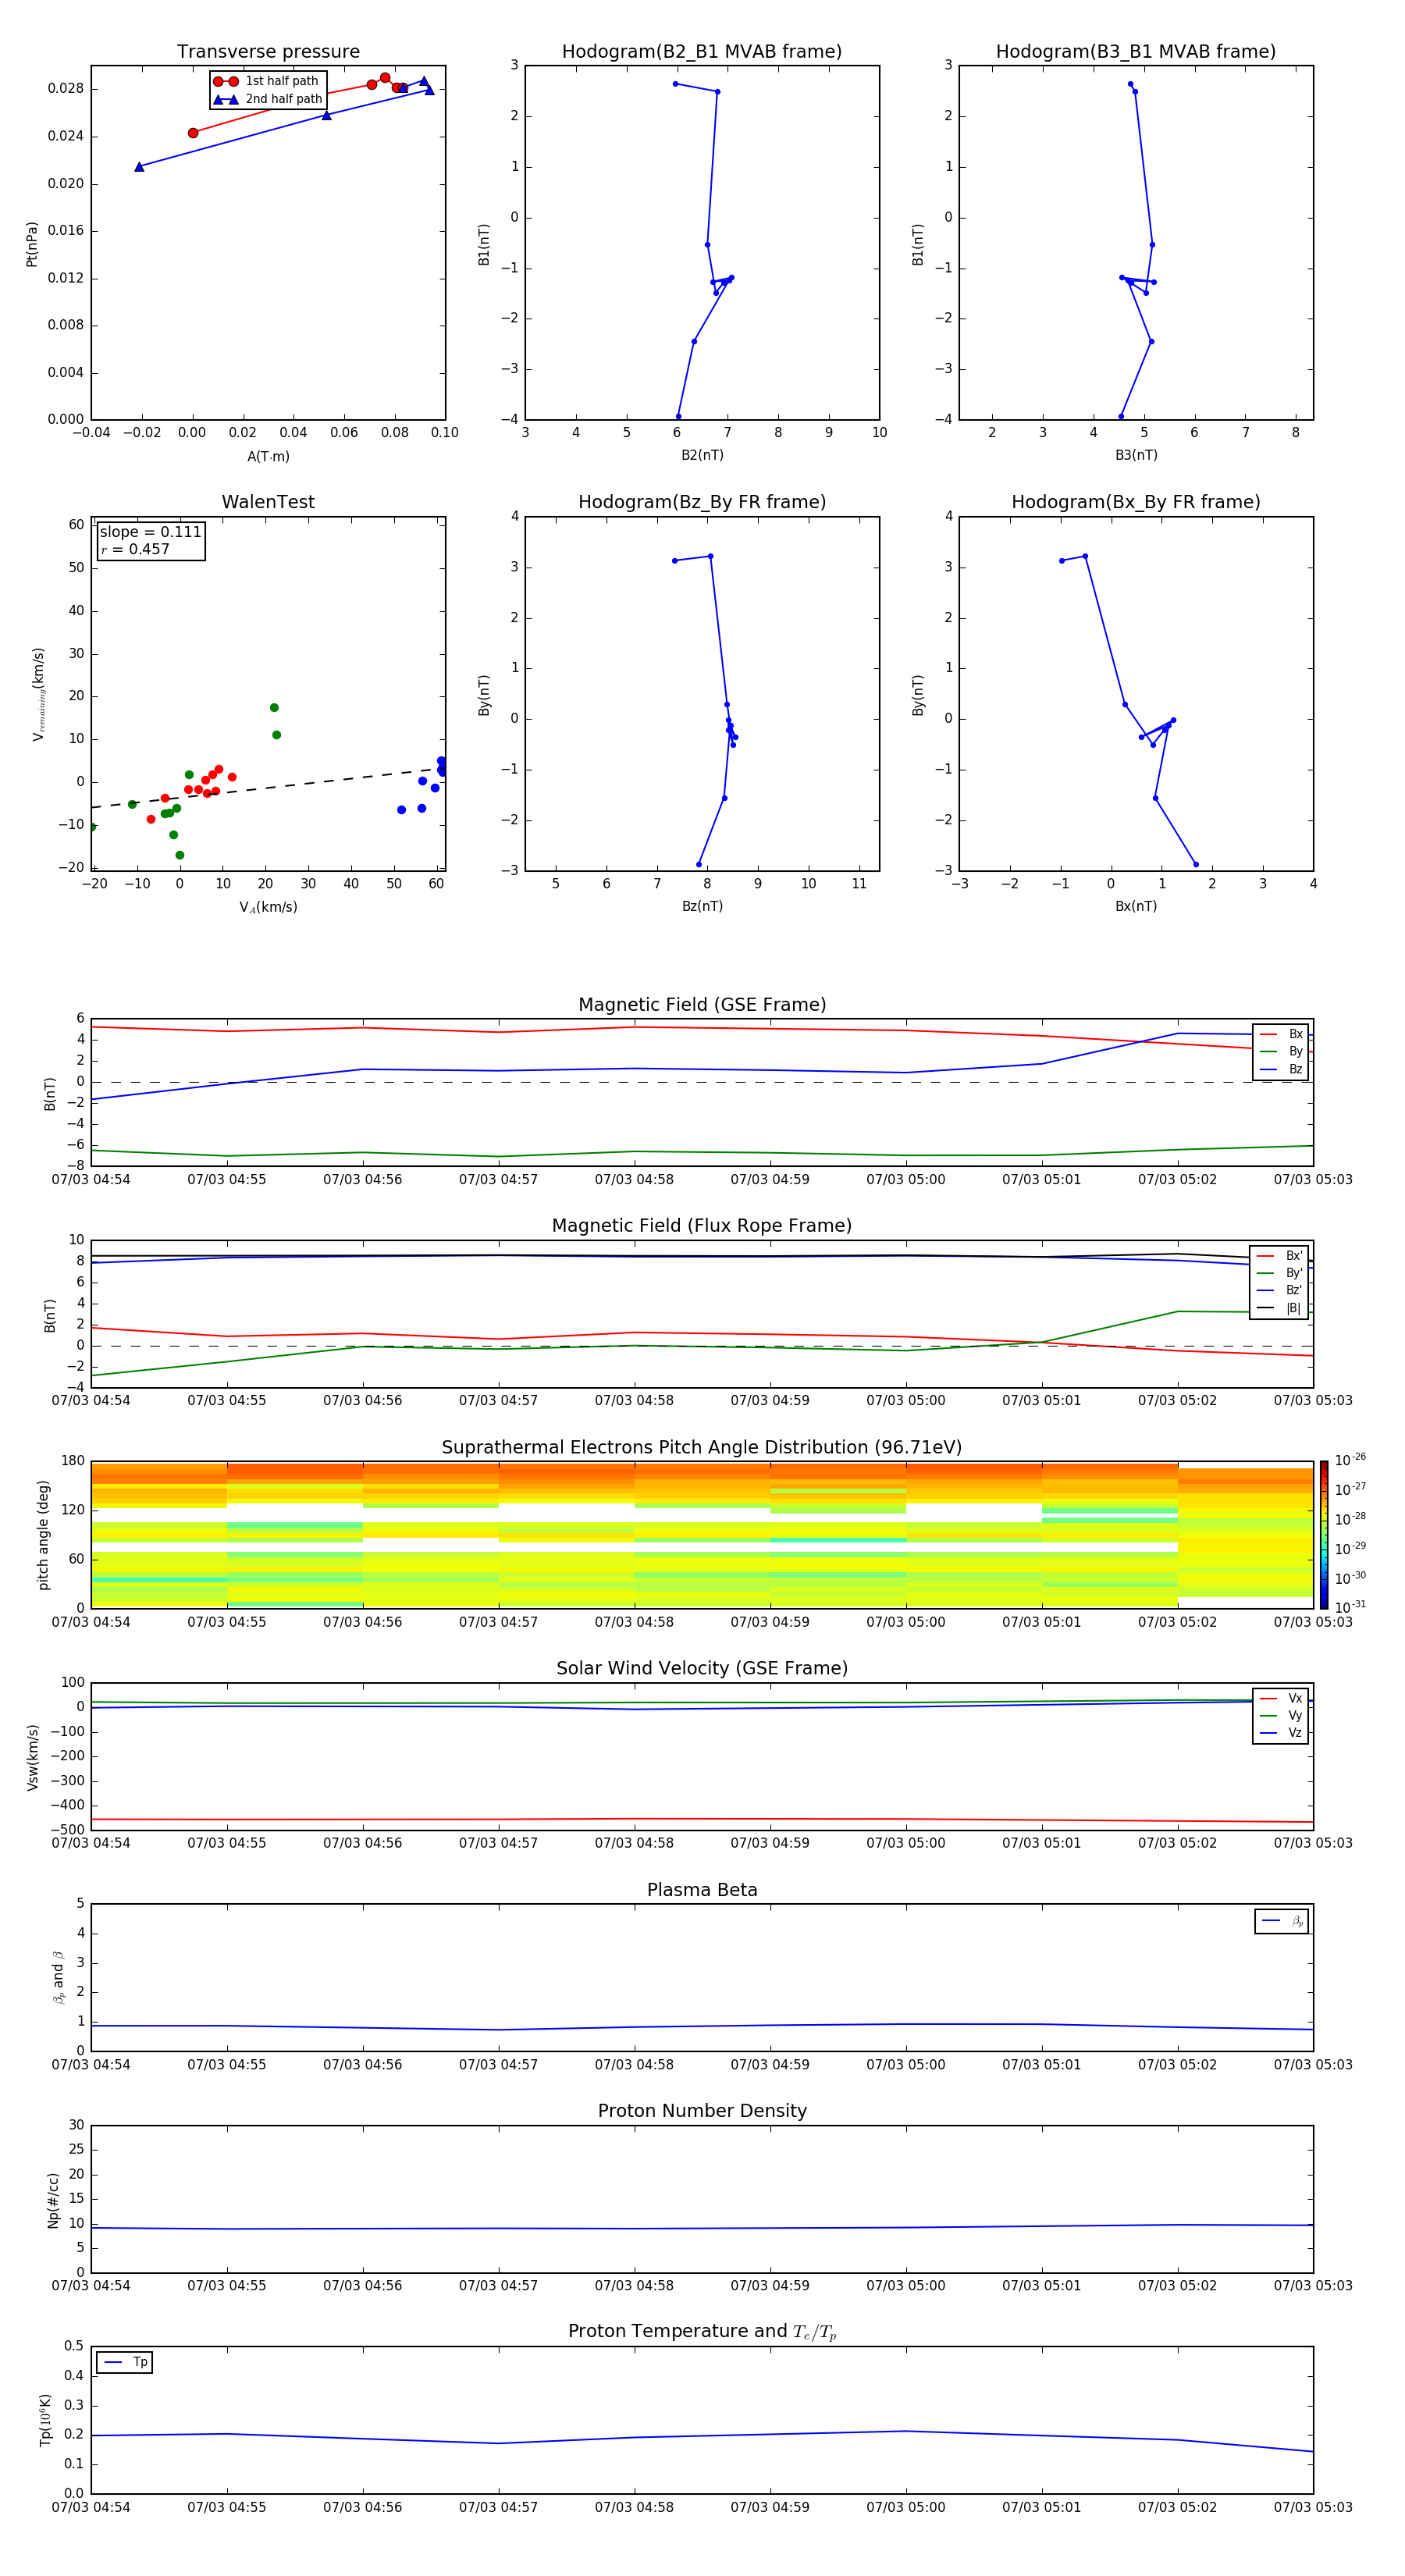Click the By' legend entry in Flux Rope plot
Viewport: 1405px width, 2576px height.
point(1281,1273)
